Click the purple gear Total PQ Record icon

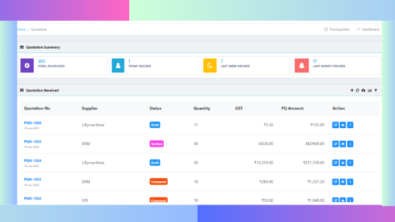(x=27, y=66)
